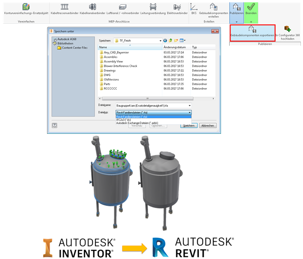This screenshot has height=259, width=303.
Task: Select Bibliotheken in the places pane
Action: point(63,44)
